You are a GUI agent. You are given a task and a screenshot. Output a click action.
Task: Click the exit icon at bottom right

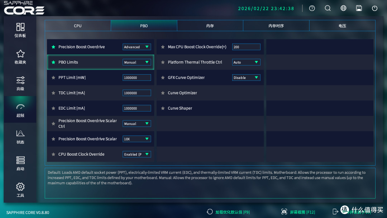tap(335, 212)
